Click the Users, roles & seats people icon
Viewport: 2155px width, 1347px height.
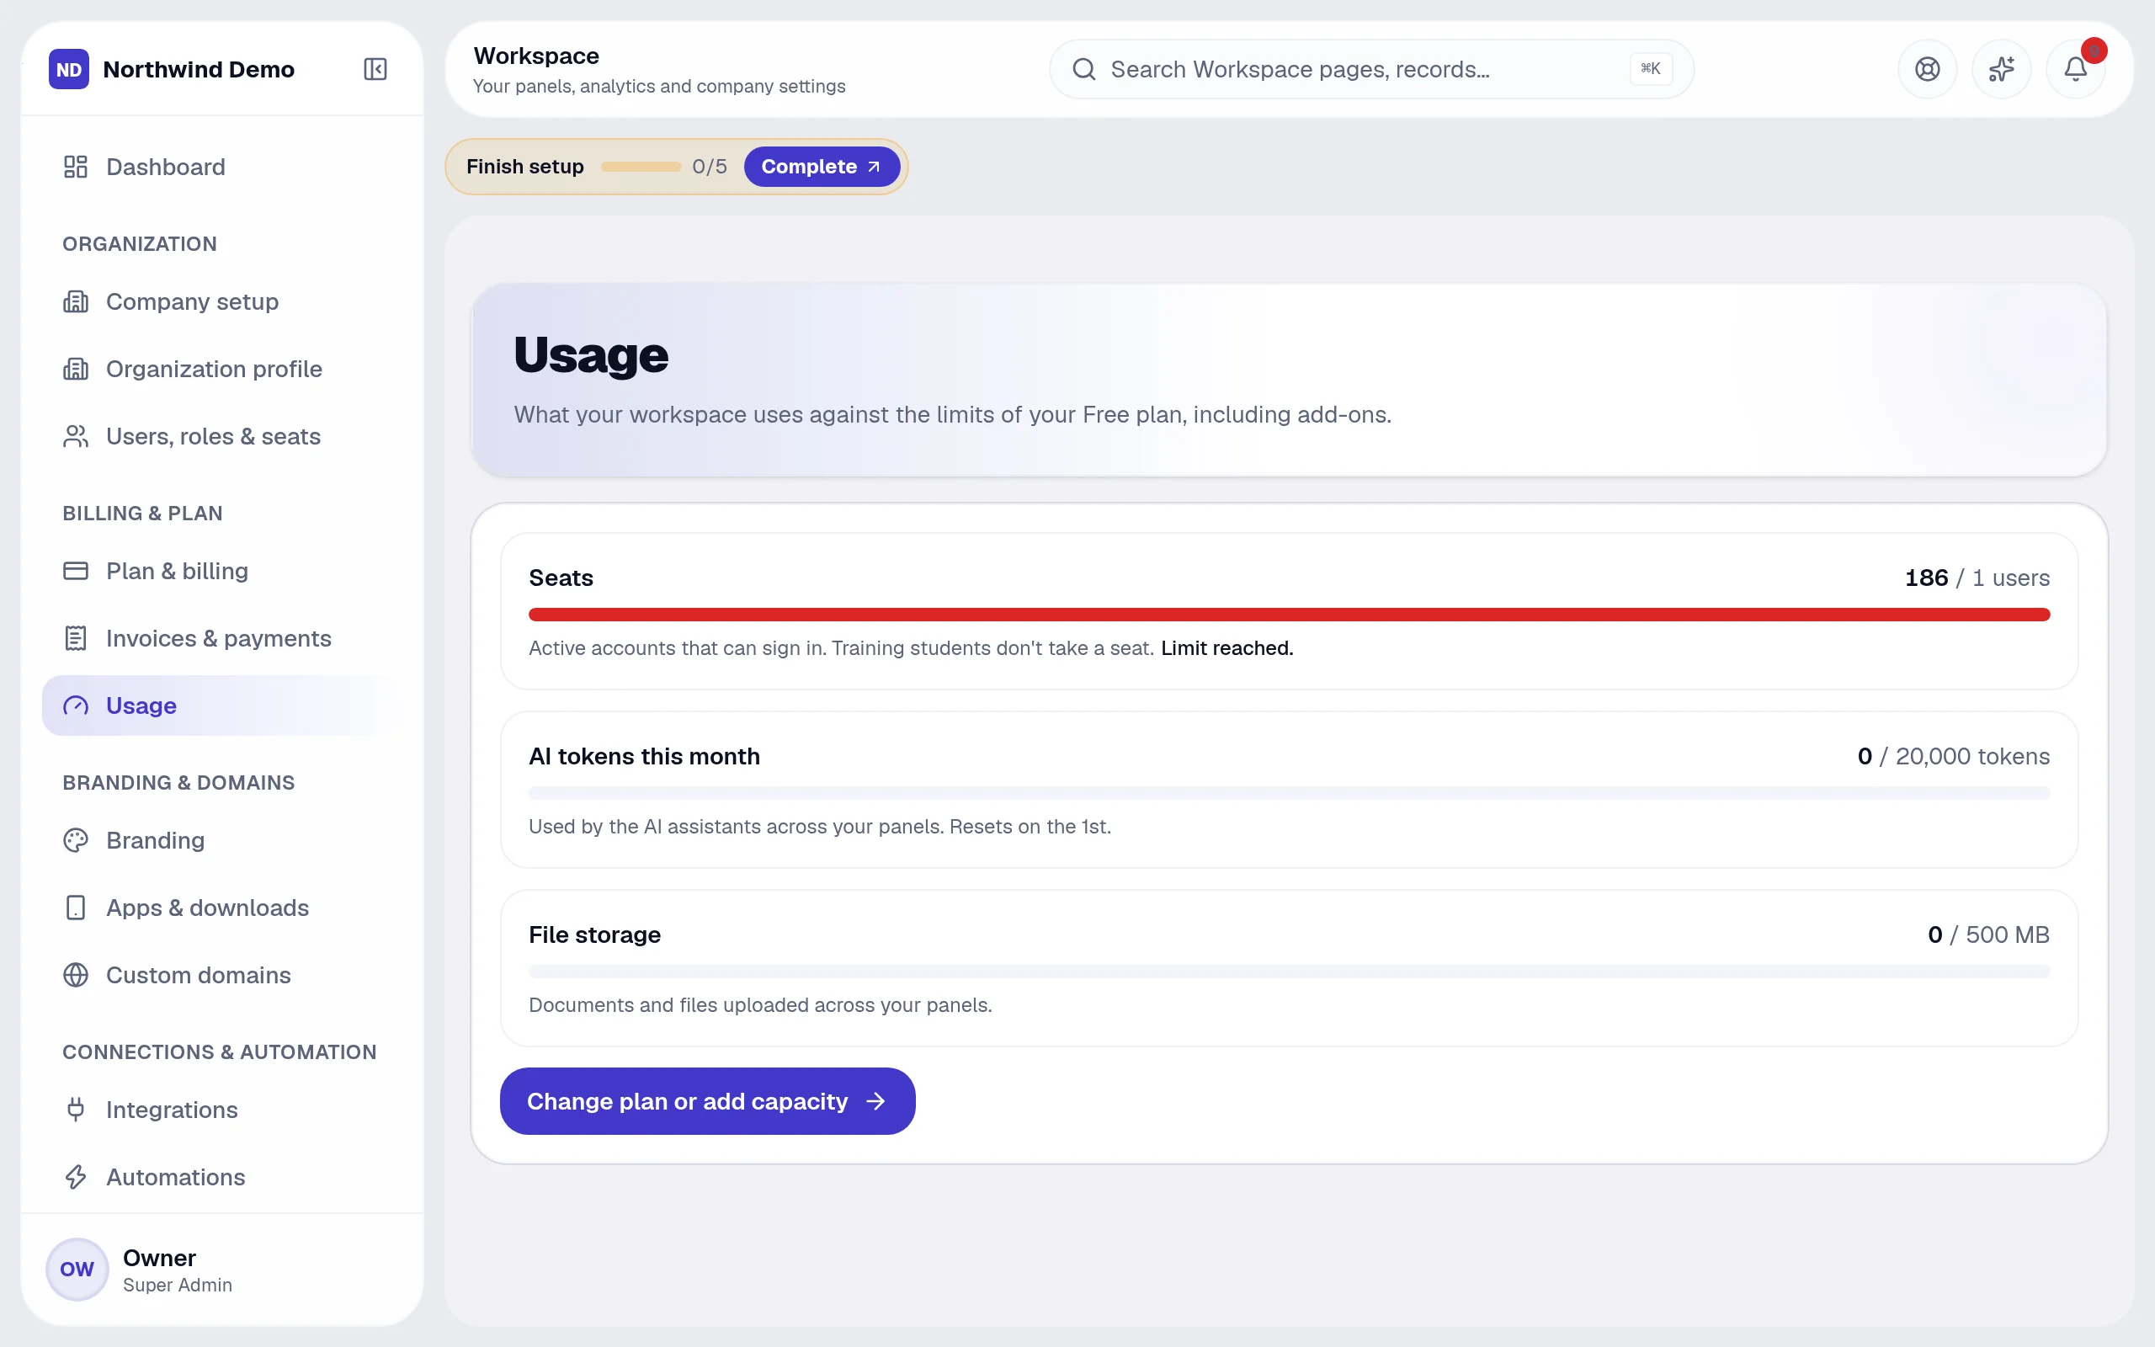pos(76,437)
